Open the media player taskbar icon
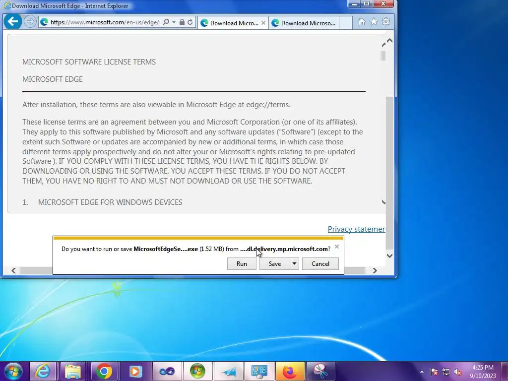508x381 pixels. point(135,371)
